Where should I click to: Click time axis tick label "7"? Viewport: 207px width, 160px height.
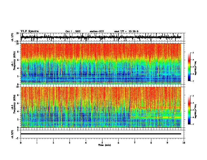[x=135, y=143]
